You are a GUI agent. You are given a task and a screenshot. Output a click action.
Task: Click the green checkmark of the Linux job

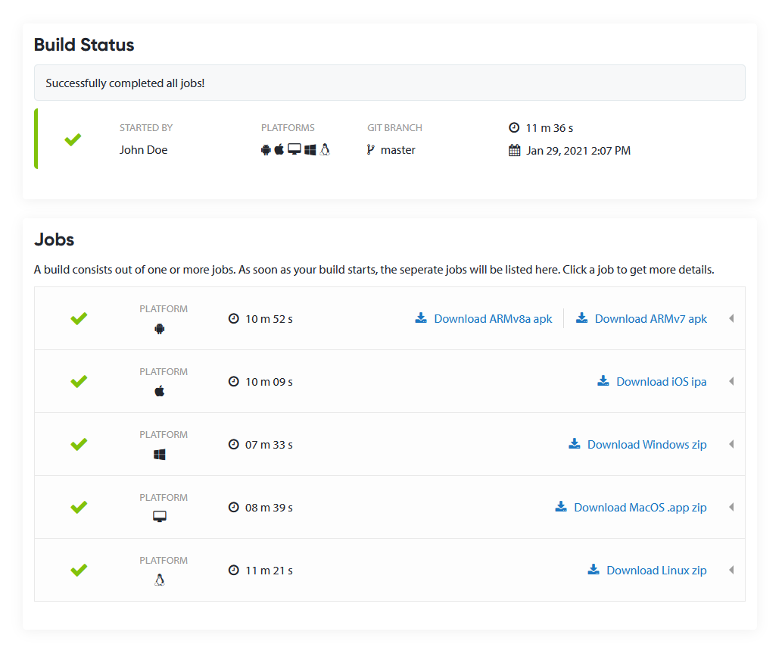(x=79, y=570)
